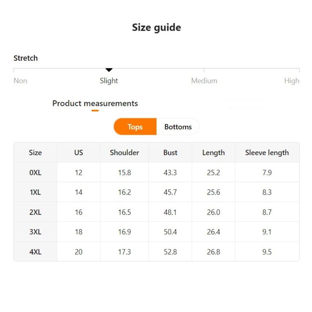The height and width of the screenshot is (312, 312).
Task: Click the Length column header
Action: (x=213, y=153)
